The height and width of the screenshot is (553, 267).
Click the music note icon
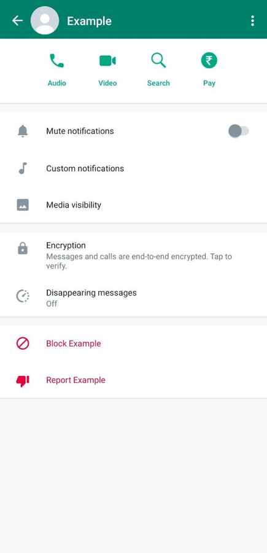tap(23, 168)
